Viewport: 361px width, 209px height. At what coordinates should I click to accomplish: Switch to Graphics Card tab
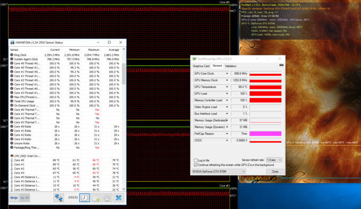(x=201, y=66)
